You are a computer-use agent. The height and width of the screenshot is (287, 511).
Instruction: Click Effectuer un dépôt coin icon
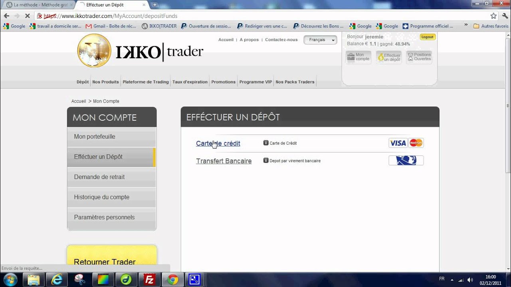pos(389,57)
